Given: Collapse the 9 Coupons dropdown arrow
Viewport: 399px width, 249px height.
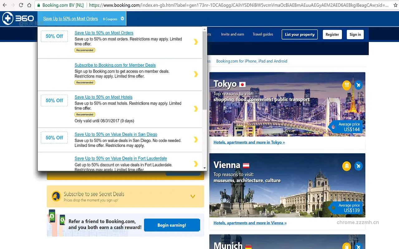Looking at the screenshot, I should pos(122,19).
